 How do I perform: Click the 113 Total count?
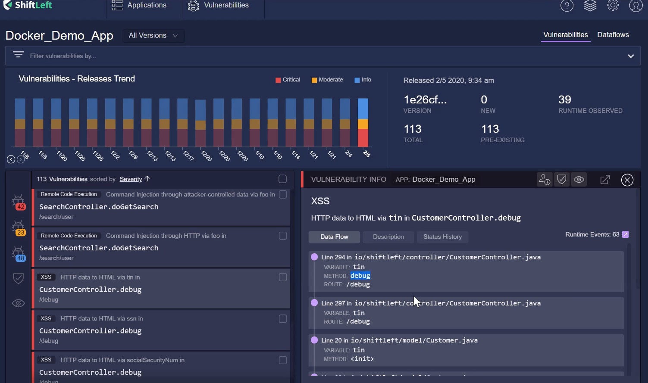[412, 129]
